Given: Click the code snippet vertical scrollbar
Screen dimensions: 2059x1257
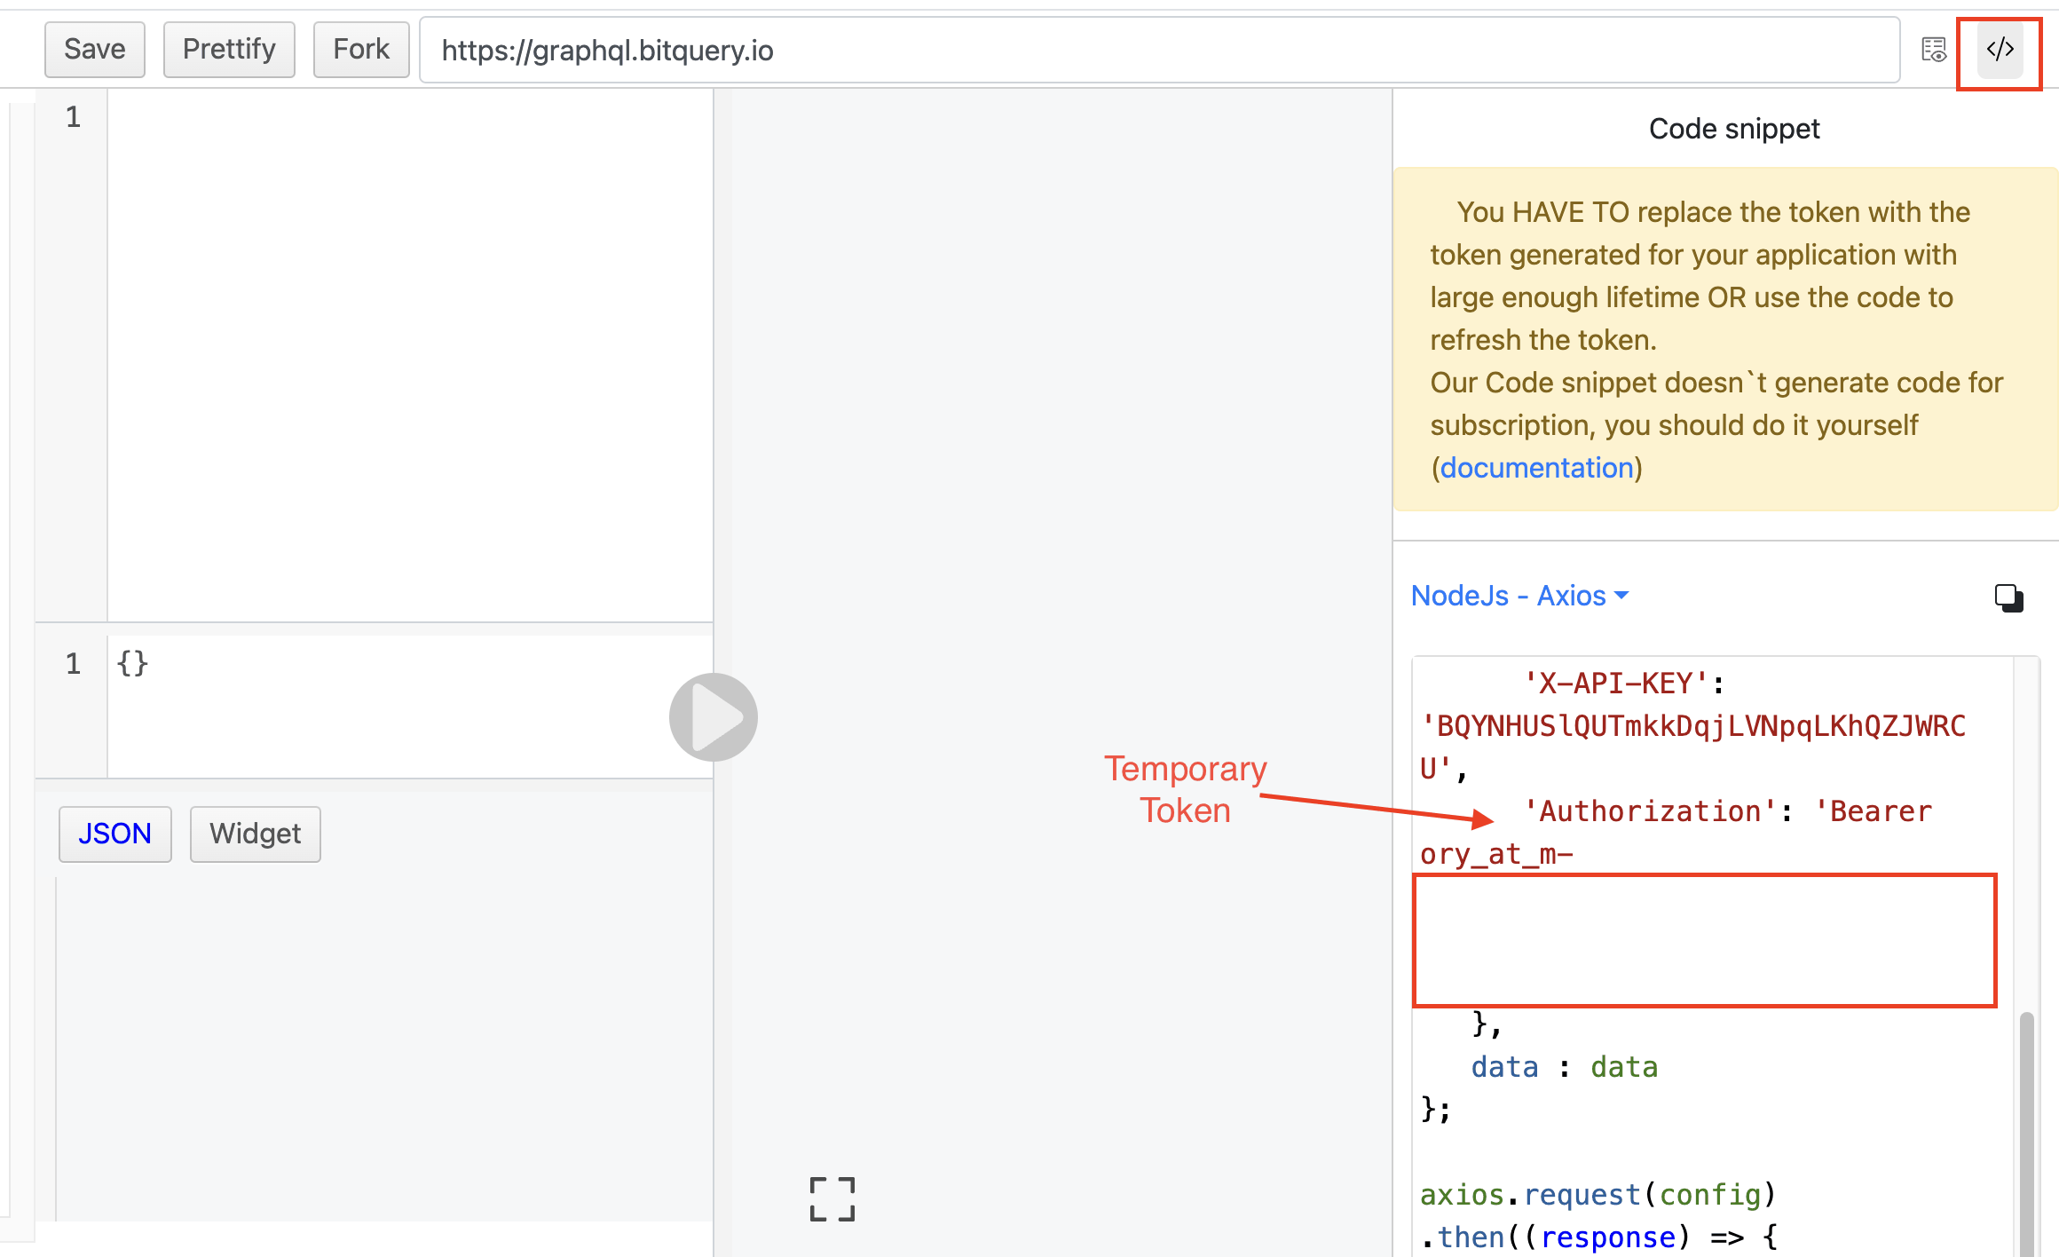Looking at the screenshot, I should tap(2026, 1132).
